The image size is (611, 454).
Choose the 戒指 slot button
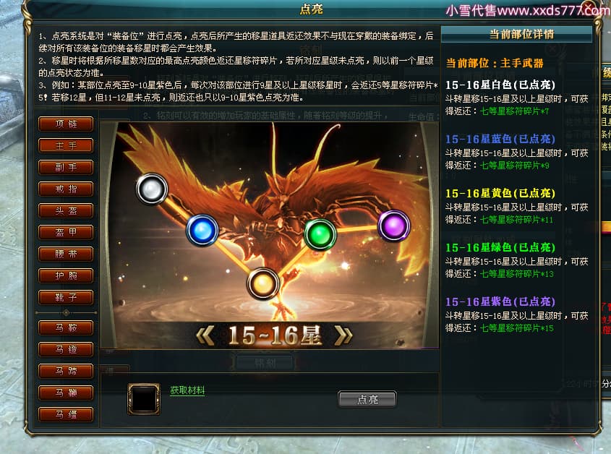(66, 189)
